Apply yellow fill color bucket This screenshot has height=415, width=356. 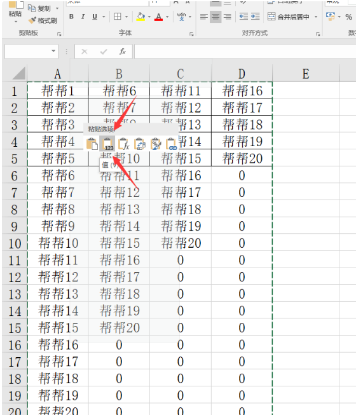tap(140, 17)
